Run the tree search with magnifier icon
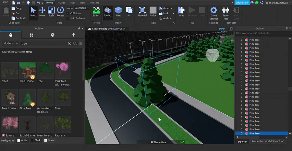Screen dimensions: 292x151 tap(75, 43)
